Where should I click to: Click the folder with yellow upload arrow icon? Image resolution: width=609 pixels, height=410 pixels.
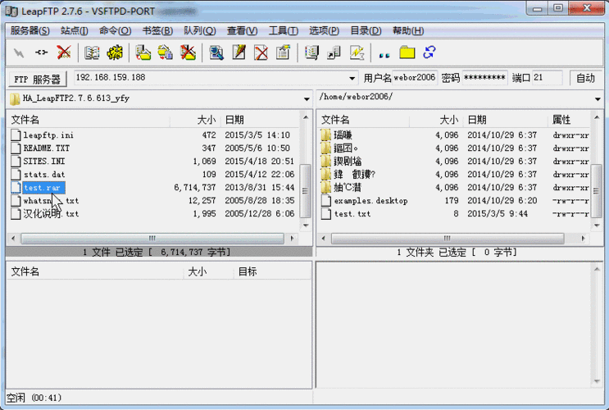click(x=143, y=52)
